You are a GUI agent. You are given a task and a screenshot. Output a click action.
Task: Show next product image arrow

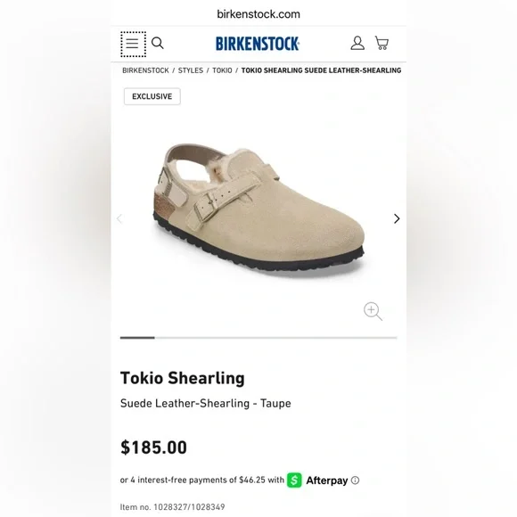[397, 218]
